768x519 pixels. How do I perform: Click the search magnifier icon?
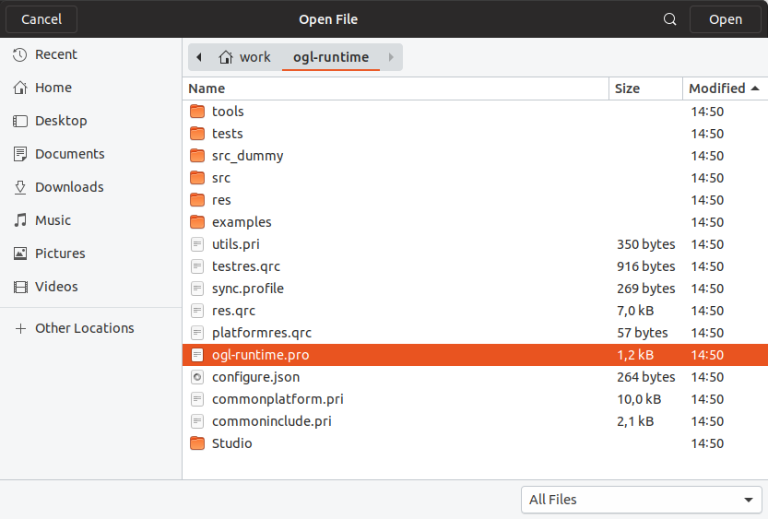(670, 19)
